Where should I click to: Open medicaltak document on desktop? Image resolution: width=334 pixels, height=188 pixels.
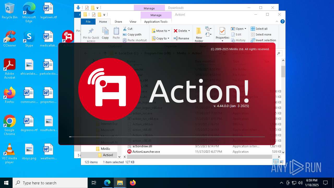click(x=49, y=39)
